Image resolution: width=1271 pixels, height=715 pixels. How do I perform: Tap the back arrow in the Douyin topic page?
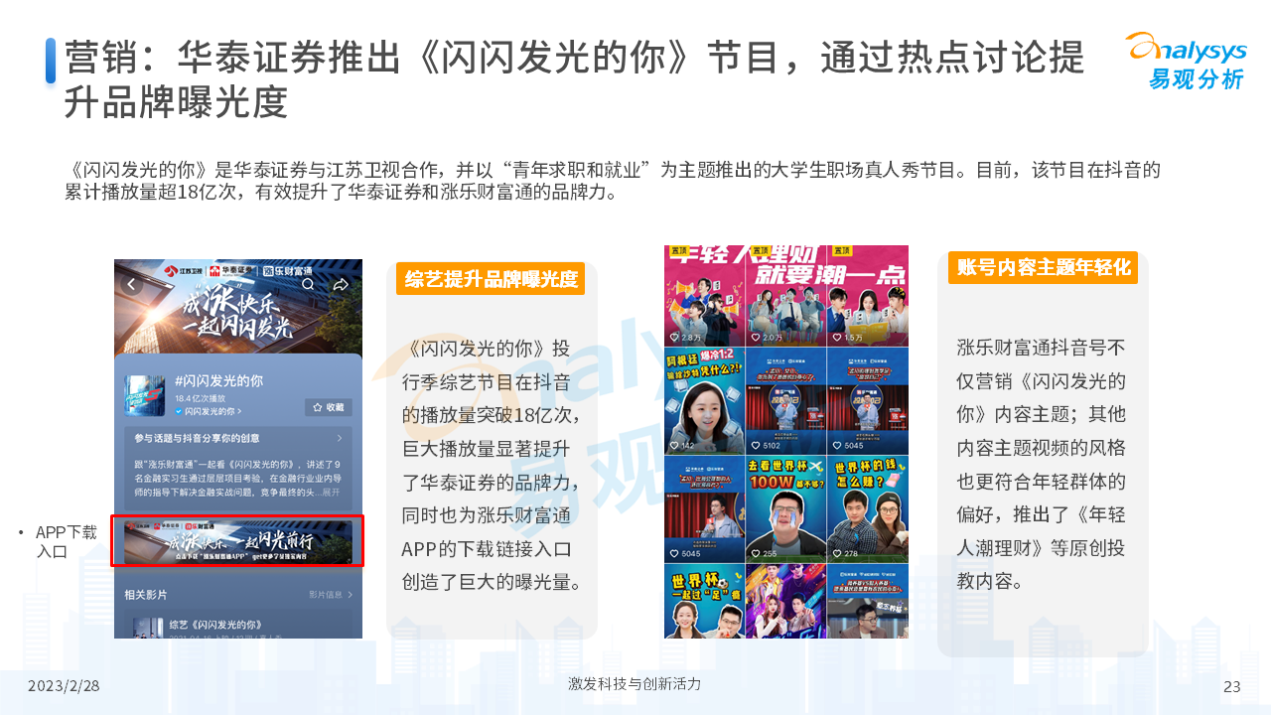[x=131, y=285]
